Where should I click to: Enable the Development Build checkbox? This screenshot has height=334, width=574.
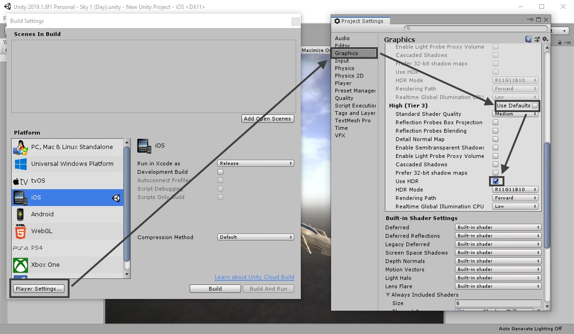pyautogui.click(x=220, y=172)
